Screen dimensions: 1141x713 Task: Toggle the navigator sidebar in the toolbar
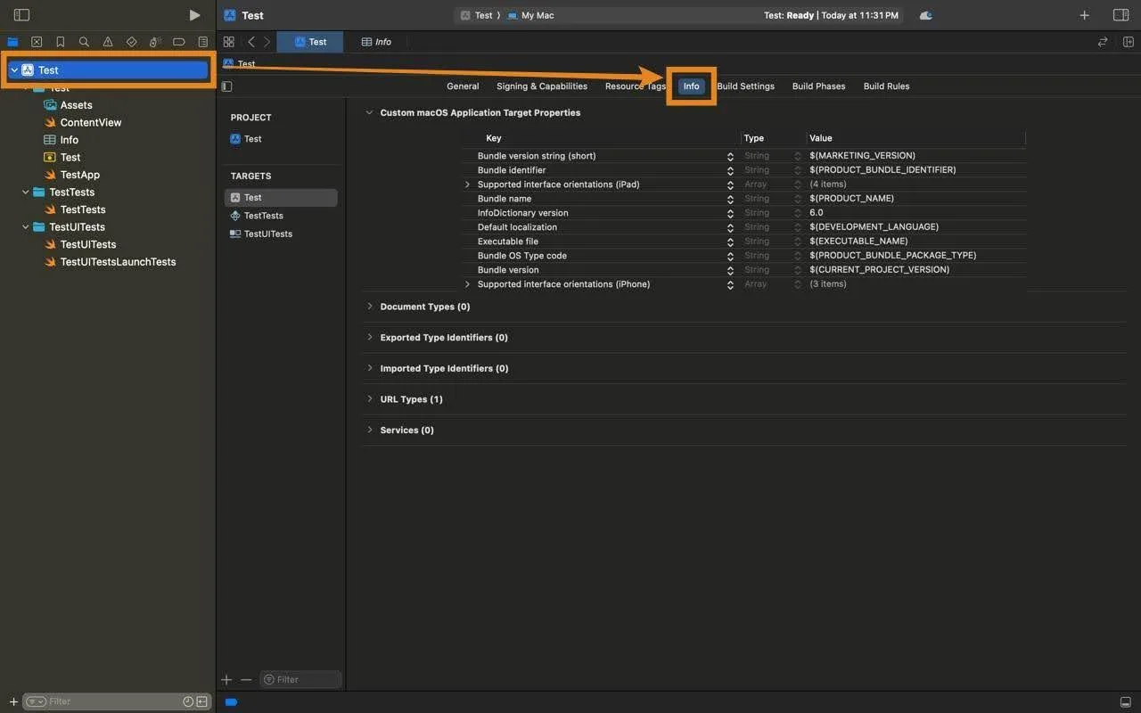pos(21,15)
